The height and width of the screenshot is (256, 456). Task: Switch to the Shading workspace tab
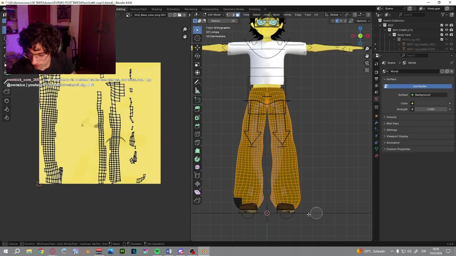(x=156, y=9)
